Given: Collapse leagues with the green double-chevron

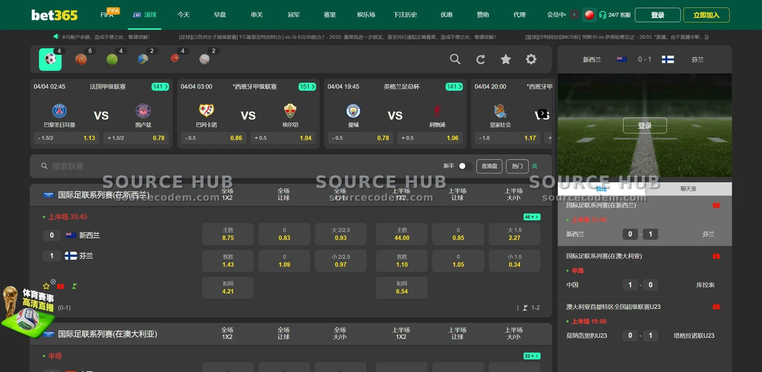Looking at the screenshot, I should (x=535, y=166).
